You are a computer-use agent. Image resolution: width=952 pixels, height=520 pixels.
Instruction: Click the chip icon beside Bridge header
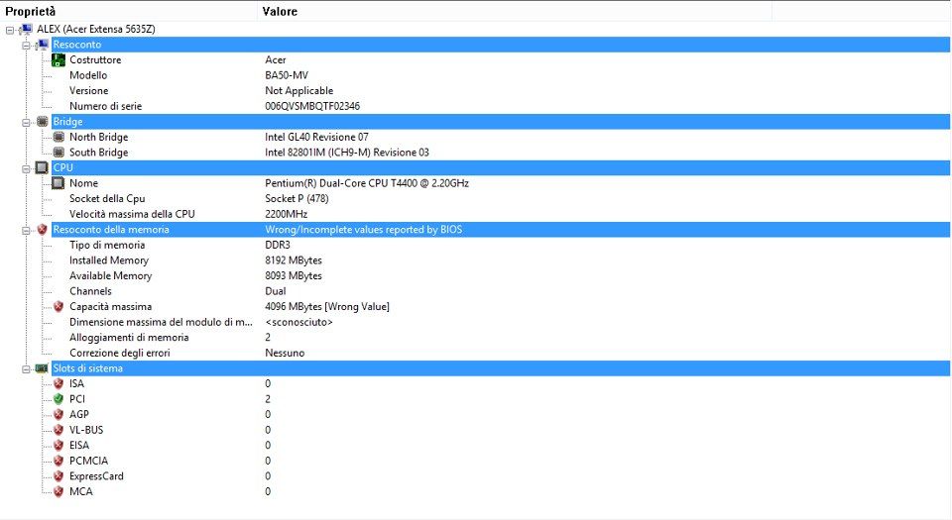[x=42, y=122]
